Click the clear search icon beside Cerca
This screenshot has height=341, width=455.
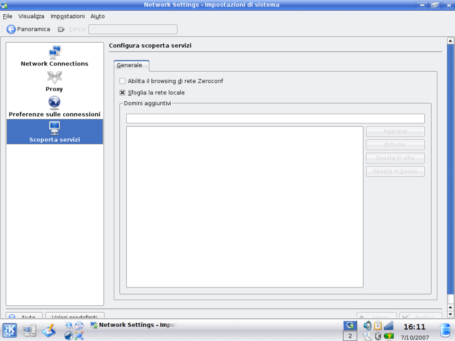pos(61,29)
